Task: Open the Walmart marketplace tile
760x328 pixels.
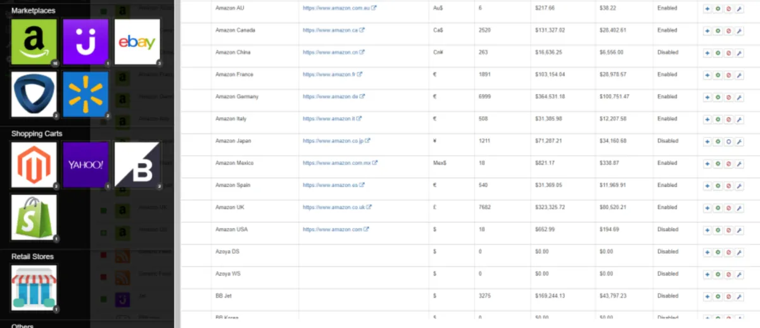Action: tap(85, 94)
